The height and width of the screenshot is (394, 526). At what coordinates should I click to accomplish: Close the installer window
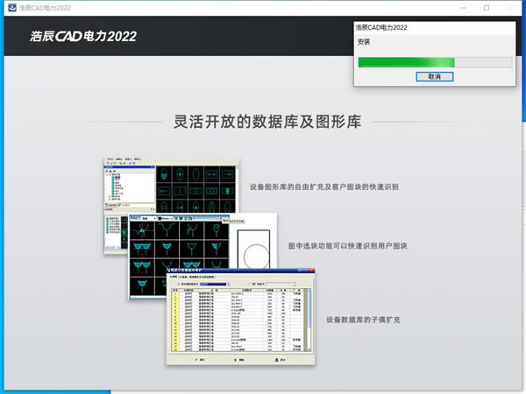512,7
